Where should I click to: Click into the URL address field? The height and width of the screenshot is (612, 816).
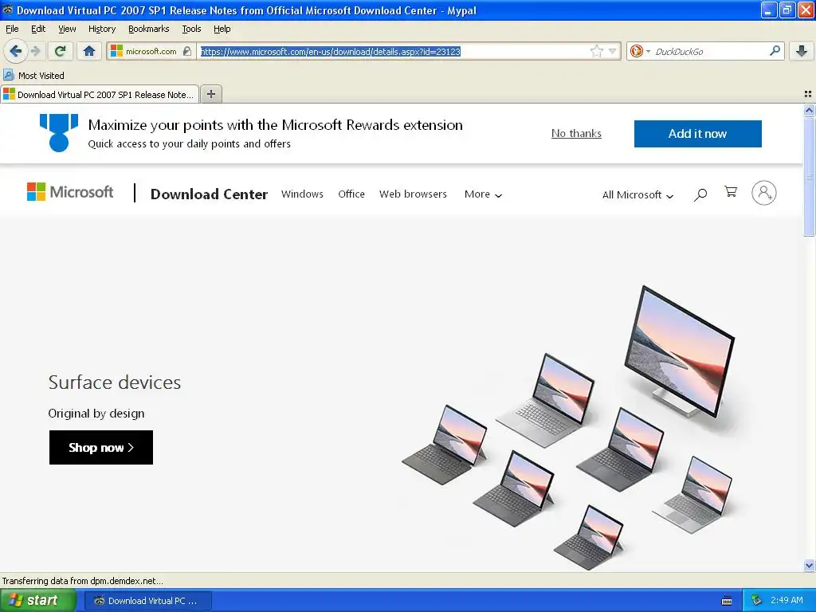[393, 51]
